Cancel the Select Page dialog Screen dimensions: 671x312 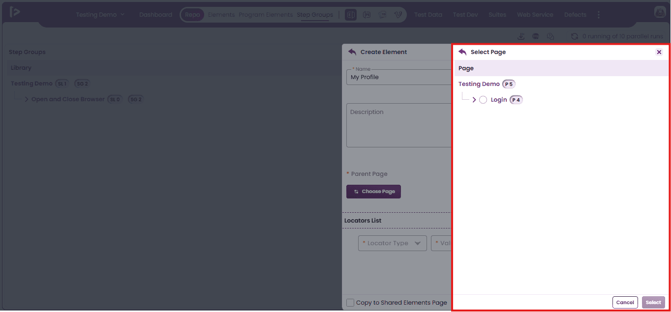click(625, 303)
